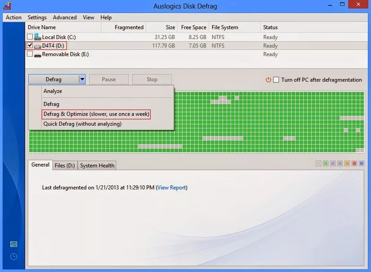Click the Local Disk (C:) drive icon
371x272 pixels.
[x=37, y=37]
